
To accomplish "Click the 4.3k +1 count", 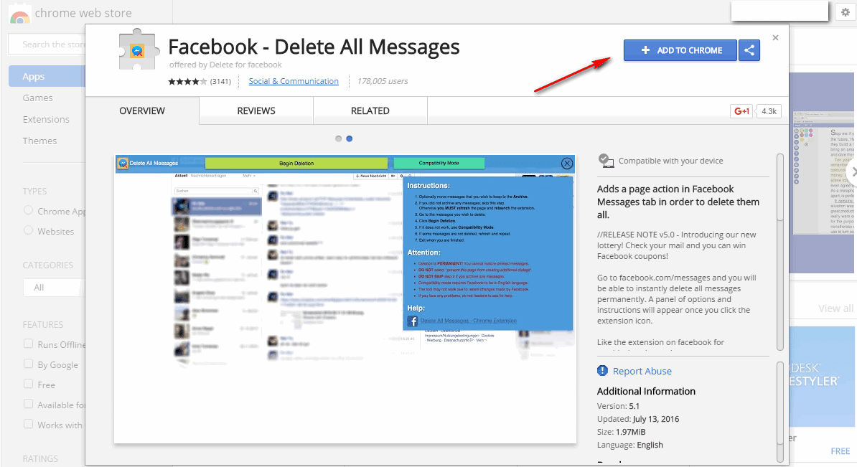I will click(769, 111).
